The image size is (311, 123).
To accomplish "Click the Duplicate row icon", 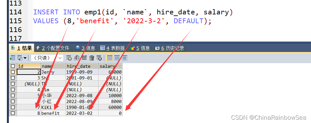I will coord(77,58).
